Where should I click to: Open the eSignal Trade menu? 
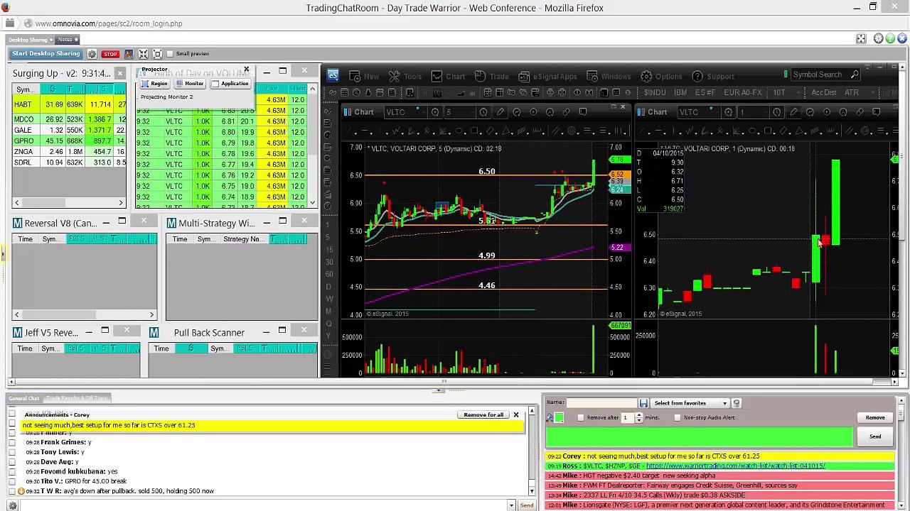491,76
